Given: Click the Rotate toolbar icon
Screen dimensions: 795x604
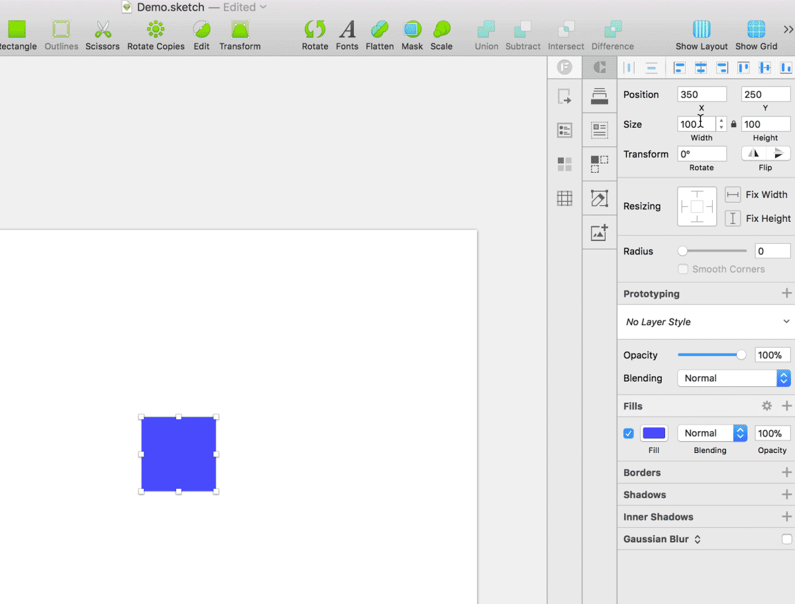Looking at the screenshot, I should (315, 29).
